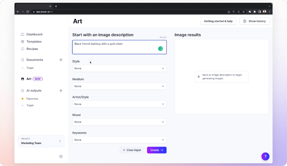This screenshot has height=166, width=287.
Task: Click the green Grammarly circle icon
Action: (x=160, y=49)
